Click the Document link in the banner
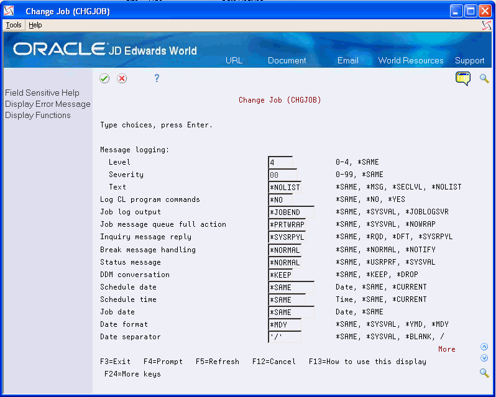Screen dimensions: 496x397 287,60
